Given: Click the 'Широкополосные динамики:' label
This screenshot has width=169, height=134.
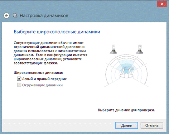Looking at the screenshot, I should point(38,73).
